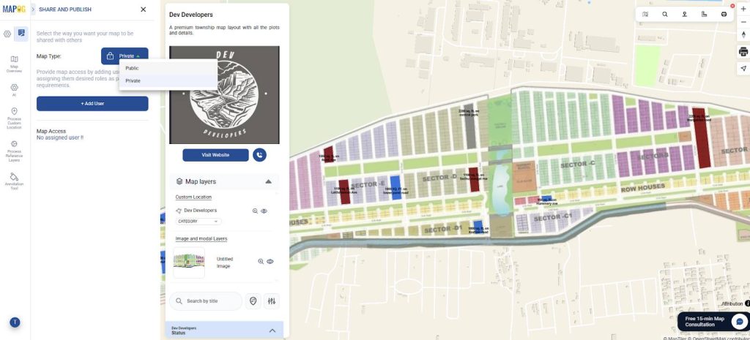Click the Map Access heading
Screen dimensions: 750x340
(x=51, y=131)
